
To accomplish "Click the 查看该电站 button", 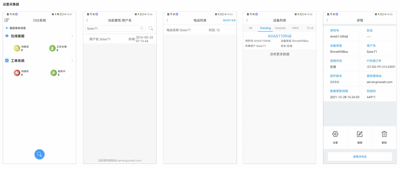I will pyautogui.click(x=359, y=157).
